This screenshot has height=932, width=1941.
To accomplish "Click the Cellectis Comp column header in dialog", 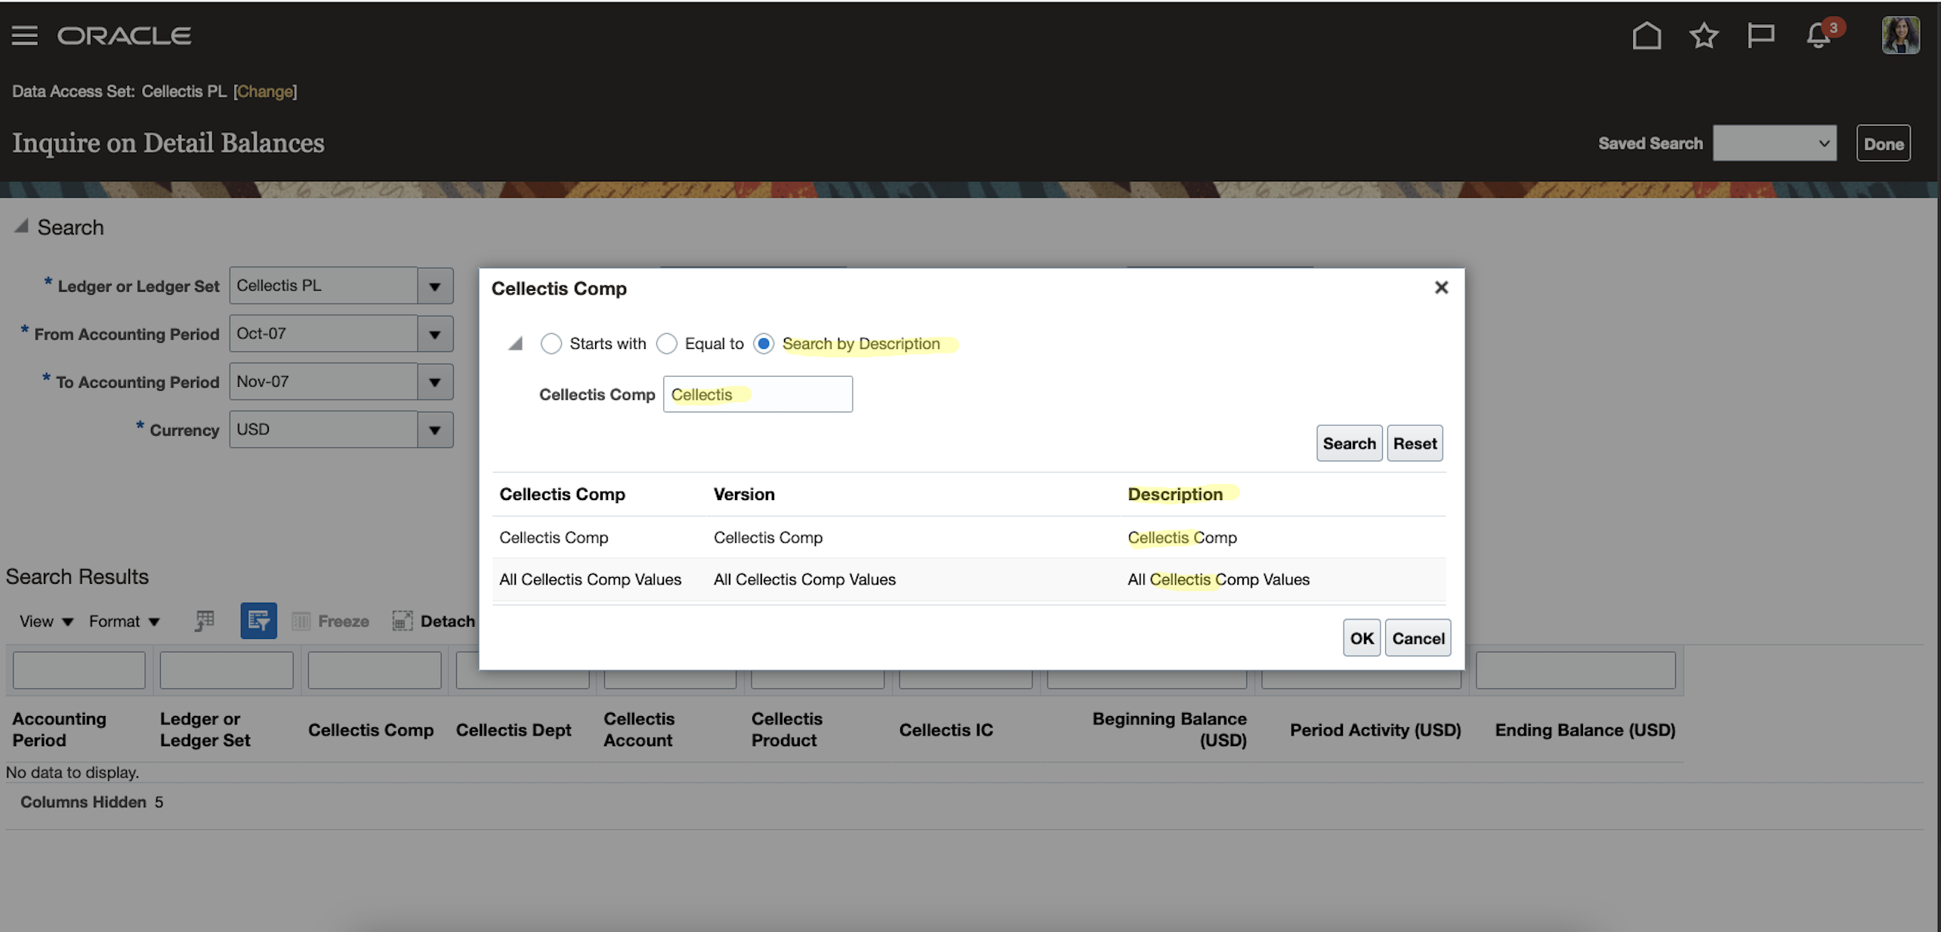I will pos(562,495).
